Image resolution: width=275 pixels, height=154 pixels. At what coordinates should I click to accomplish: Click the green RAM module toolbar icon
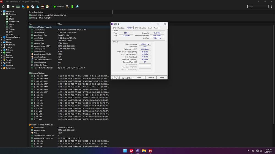pos(18,7)
